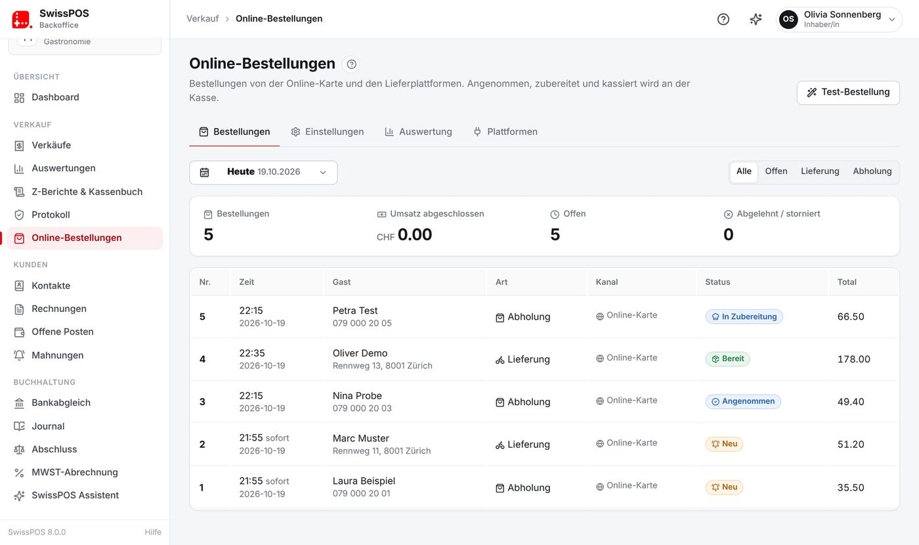
Task: Click the In Zubereitung status badge
Action: tap(744, 317)
